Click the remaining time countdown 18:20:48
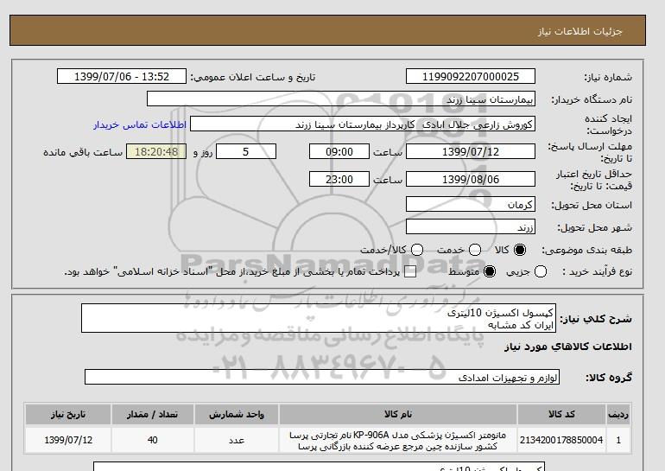 pos(156,152)
